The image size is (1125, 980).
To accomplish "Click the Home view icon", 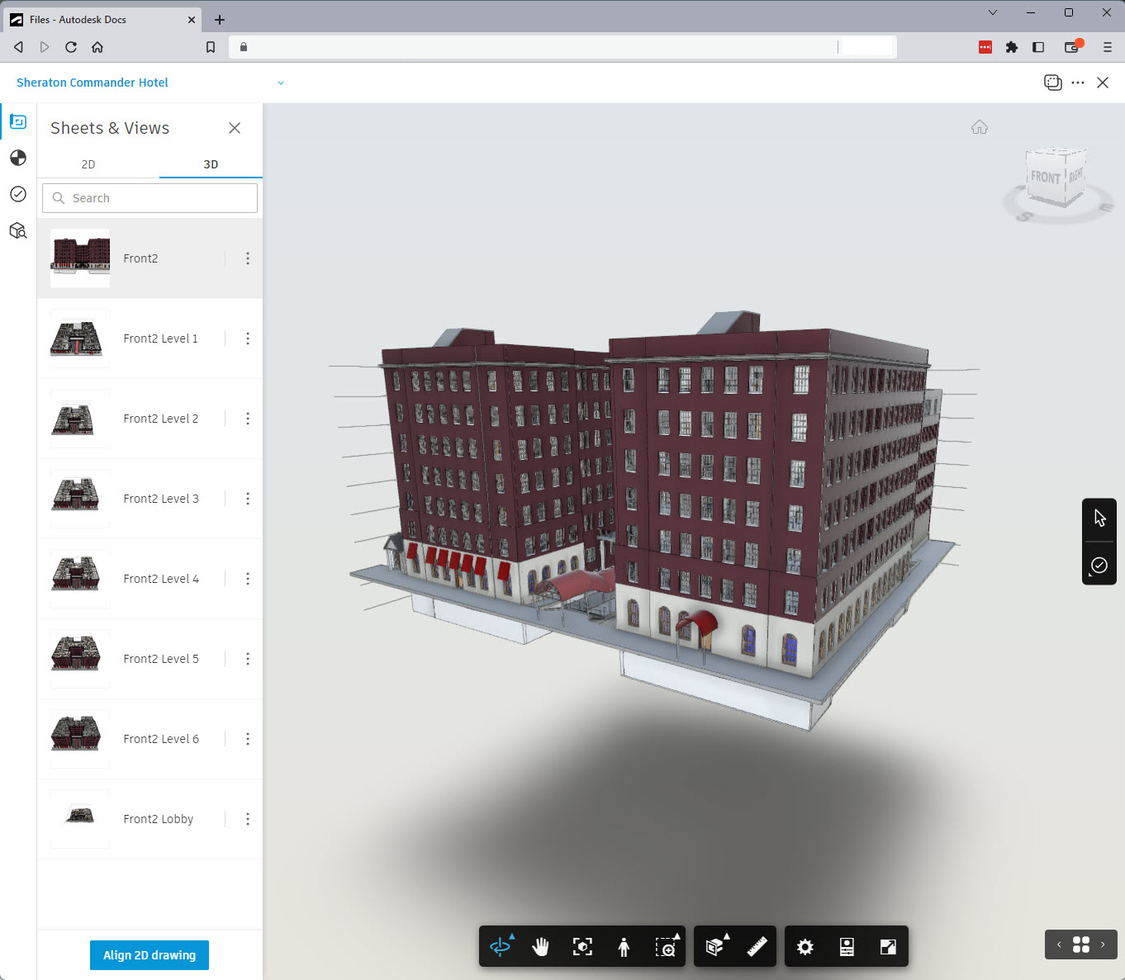I will coord(980,127).
